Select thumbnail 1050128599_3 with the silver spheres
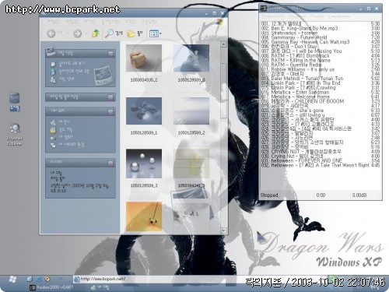Viewport: 389px width, 292px height. 144,164
